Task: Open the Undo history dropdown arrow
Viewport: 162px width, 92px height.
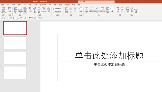Action: [x=6, y=18]
